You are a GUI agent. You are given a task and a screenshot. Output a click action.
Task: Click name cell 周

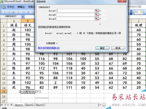[14, 44]
